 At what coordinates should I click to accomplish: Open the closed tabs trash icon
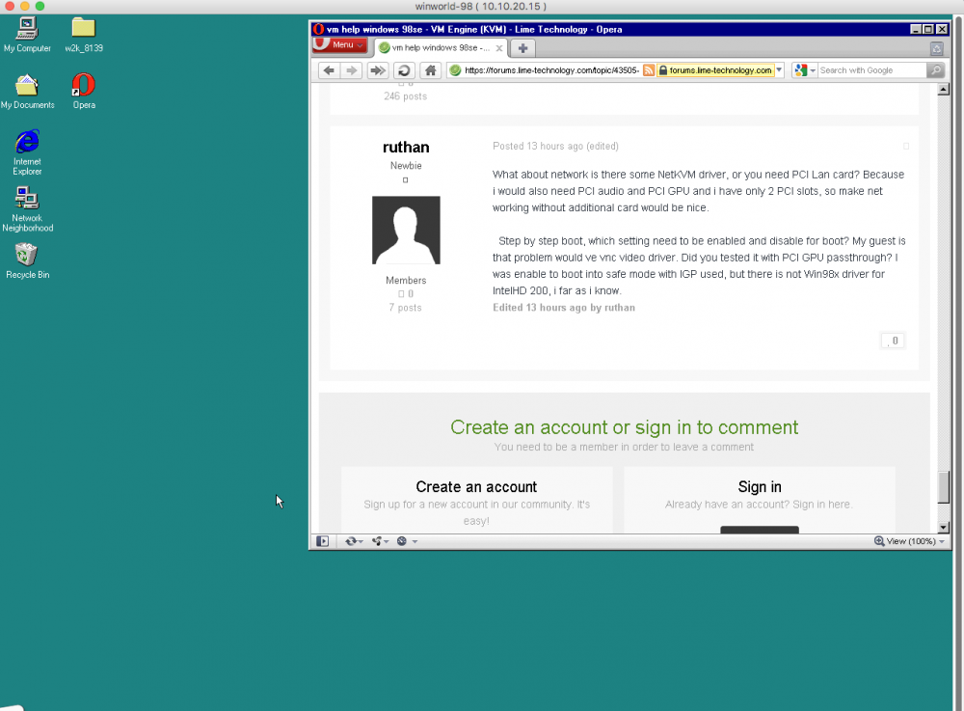[936, 48]
